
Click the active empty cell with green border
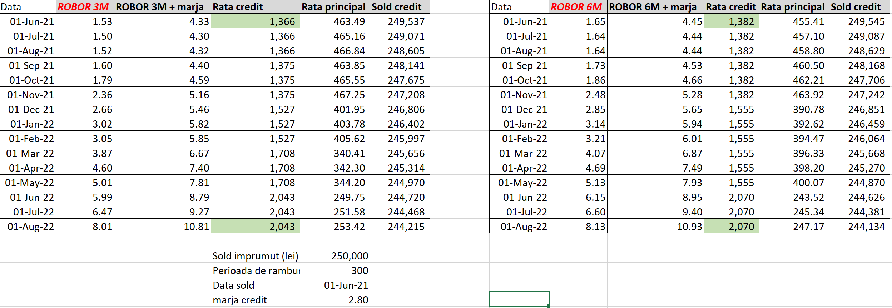tap(519, 299)
